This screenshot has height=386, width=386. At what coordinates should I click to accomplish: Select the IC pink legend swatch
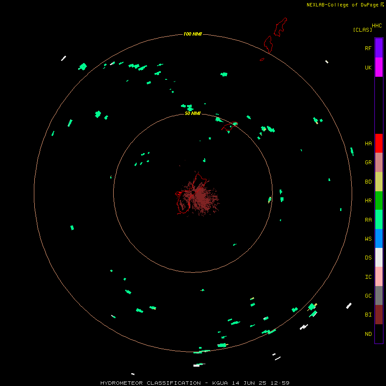tap(379, 277)
